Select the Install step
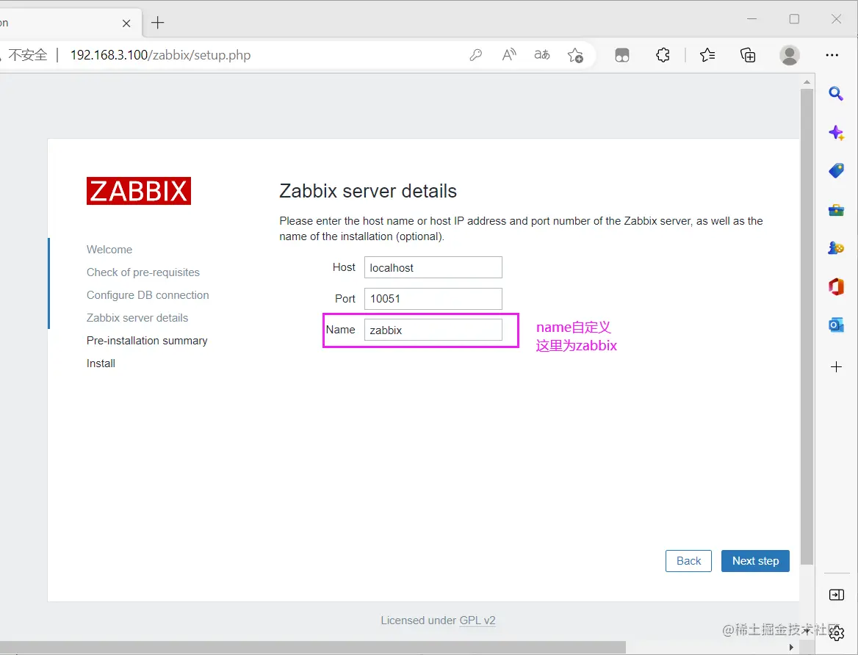This screenshot has height=655, width=858. click(101, 363)
